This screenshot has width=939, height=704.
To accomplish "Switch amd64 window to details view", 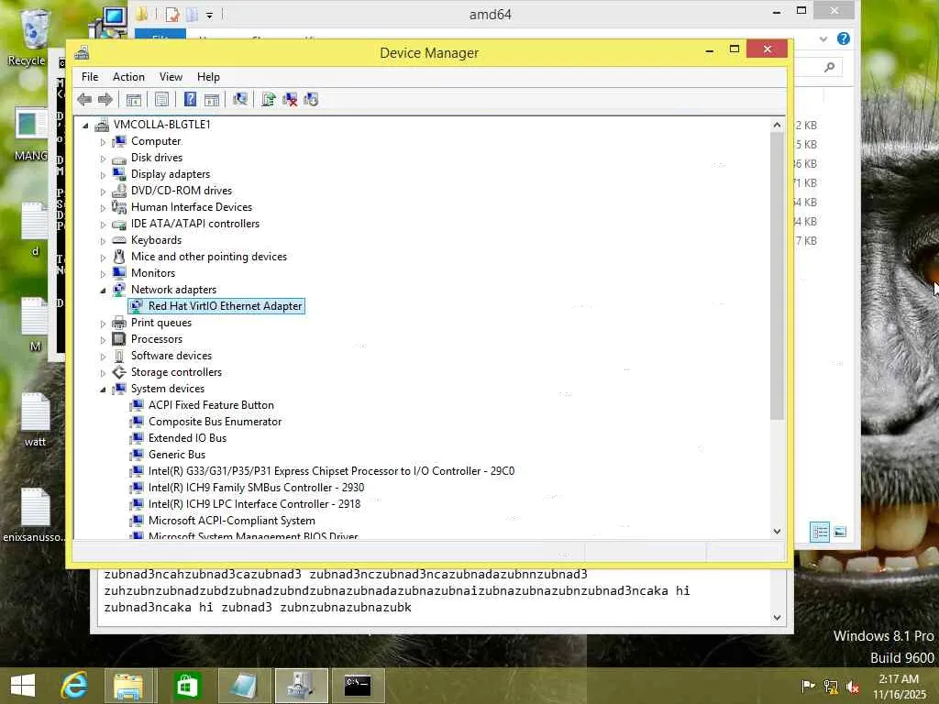I will 820,532.
